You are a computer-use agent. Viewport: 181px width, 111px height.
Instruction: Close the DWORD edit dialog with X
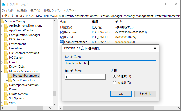tap(155, 48)
